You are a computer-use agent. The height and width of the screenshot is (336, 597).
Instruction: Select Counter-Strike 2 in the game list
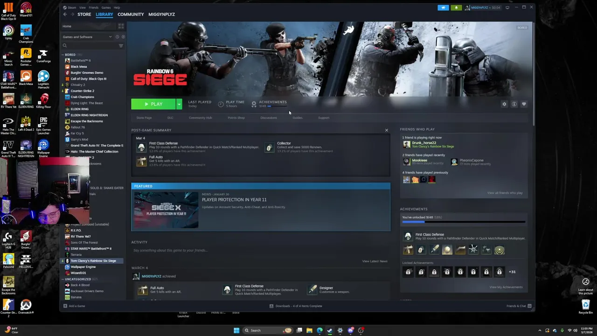coord(82,91)
